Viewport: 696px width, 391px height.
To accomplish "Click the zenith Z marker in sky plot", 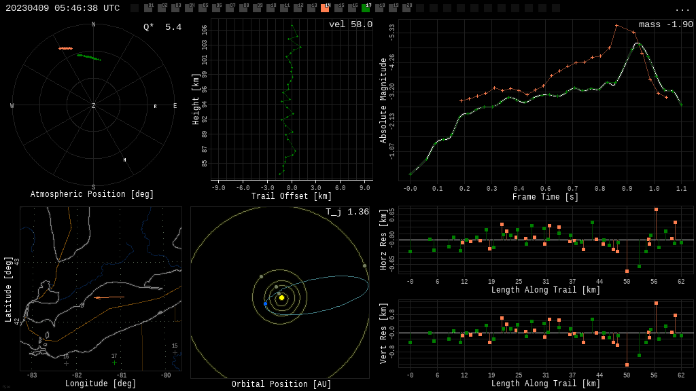I will [94, 106].
